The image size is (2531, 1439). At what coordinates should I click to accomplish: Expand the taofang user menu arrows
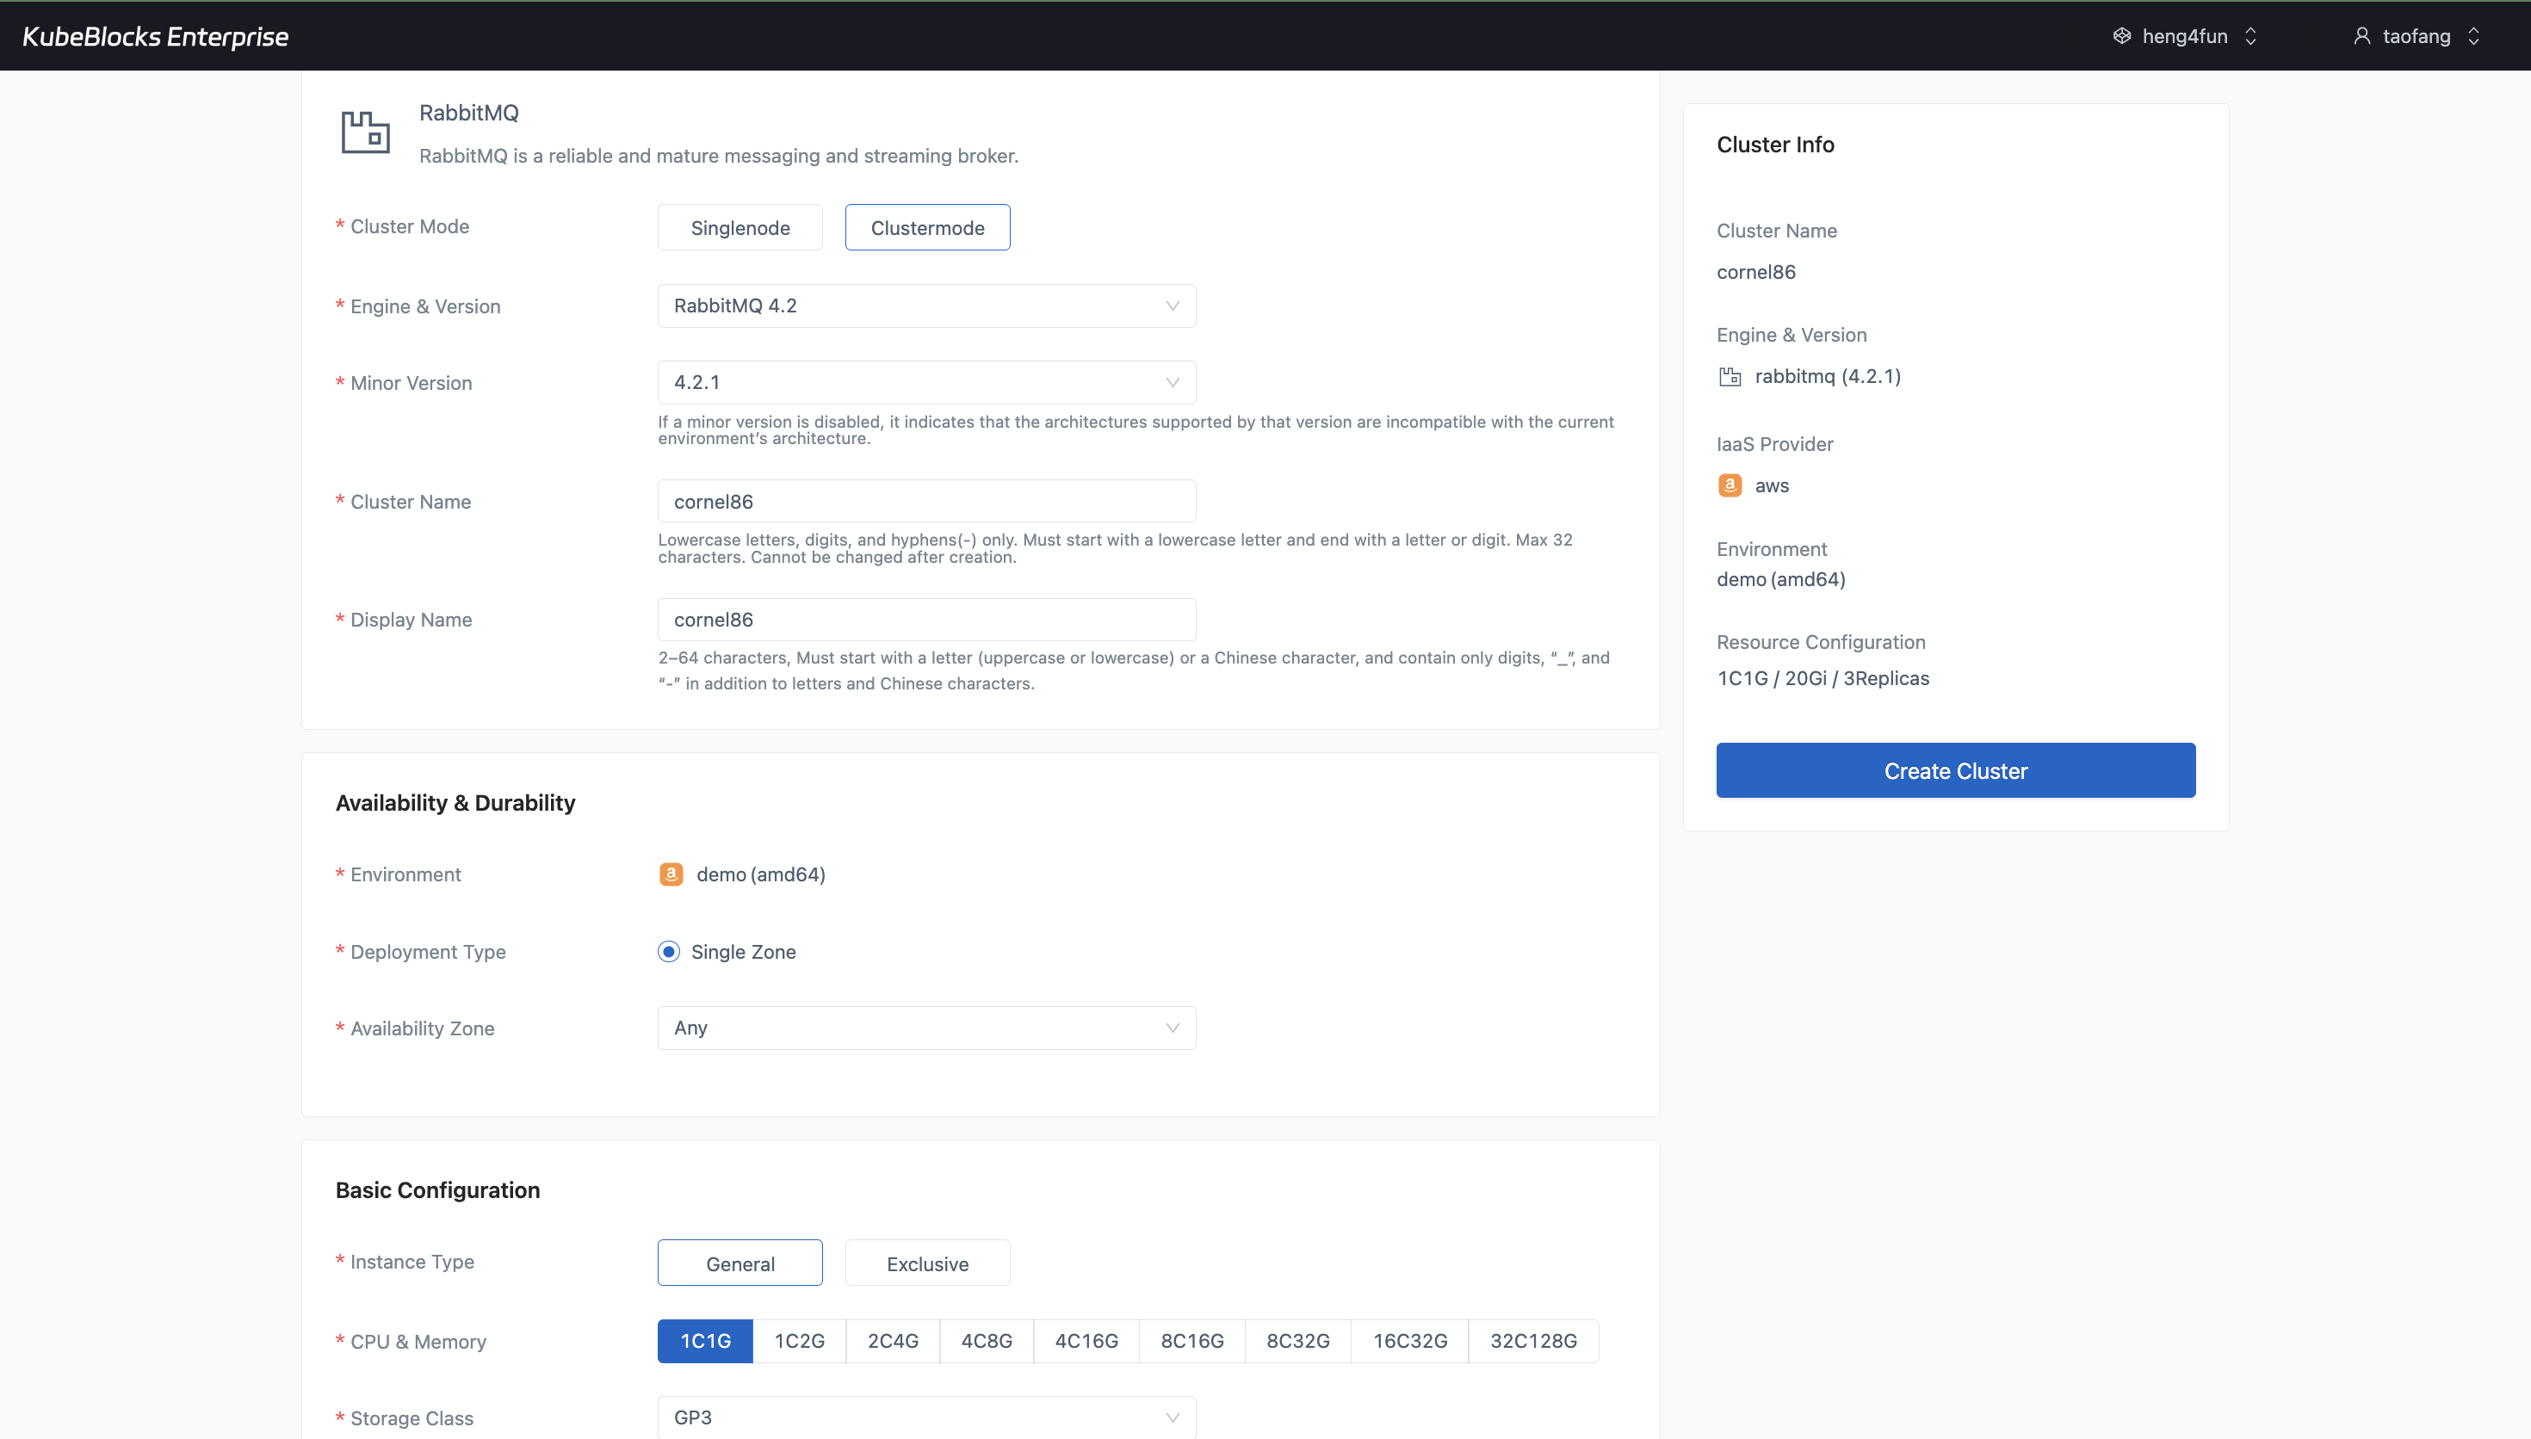click(2475, 36)
